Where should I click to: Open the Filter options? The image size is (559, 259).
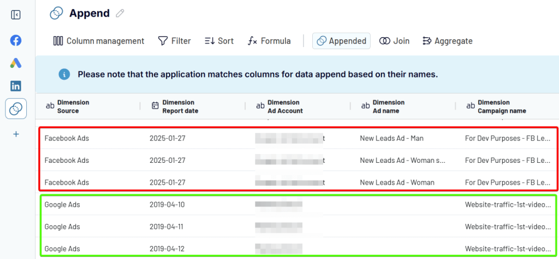(174, 41)
